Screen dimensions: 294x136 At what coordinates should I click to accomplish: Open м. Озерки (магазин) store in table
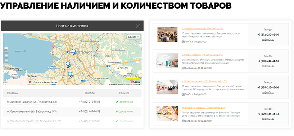pos(32,112)
